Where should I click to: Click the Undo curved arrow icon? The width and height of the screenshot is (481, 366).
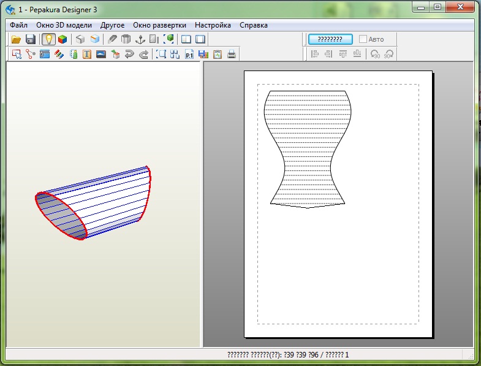coord(129,55)
